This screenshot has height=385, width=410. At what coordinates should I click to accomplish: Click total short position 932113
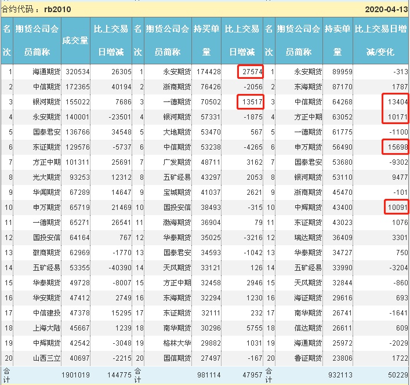340,375
